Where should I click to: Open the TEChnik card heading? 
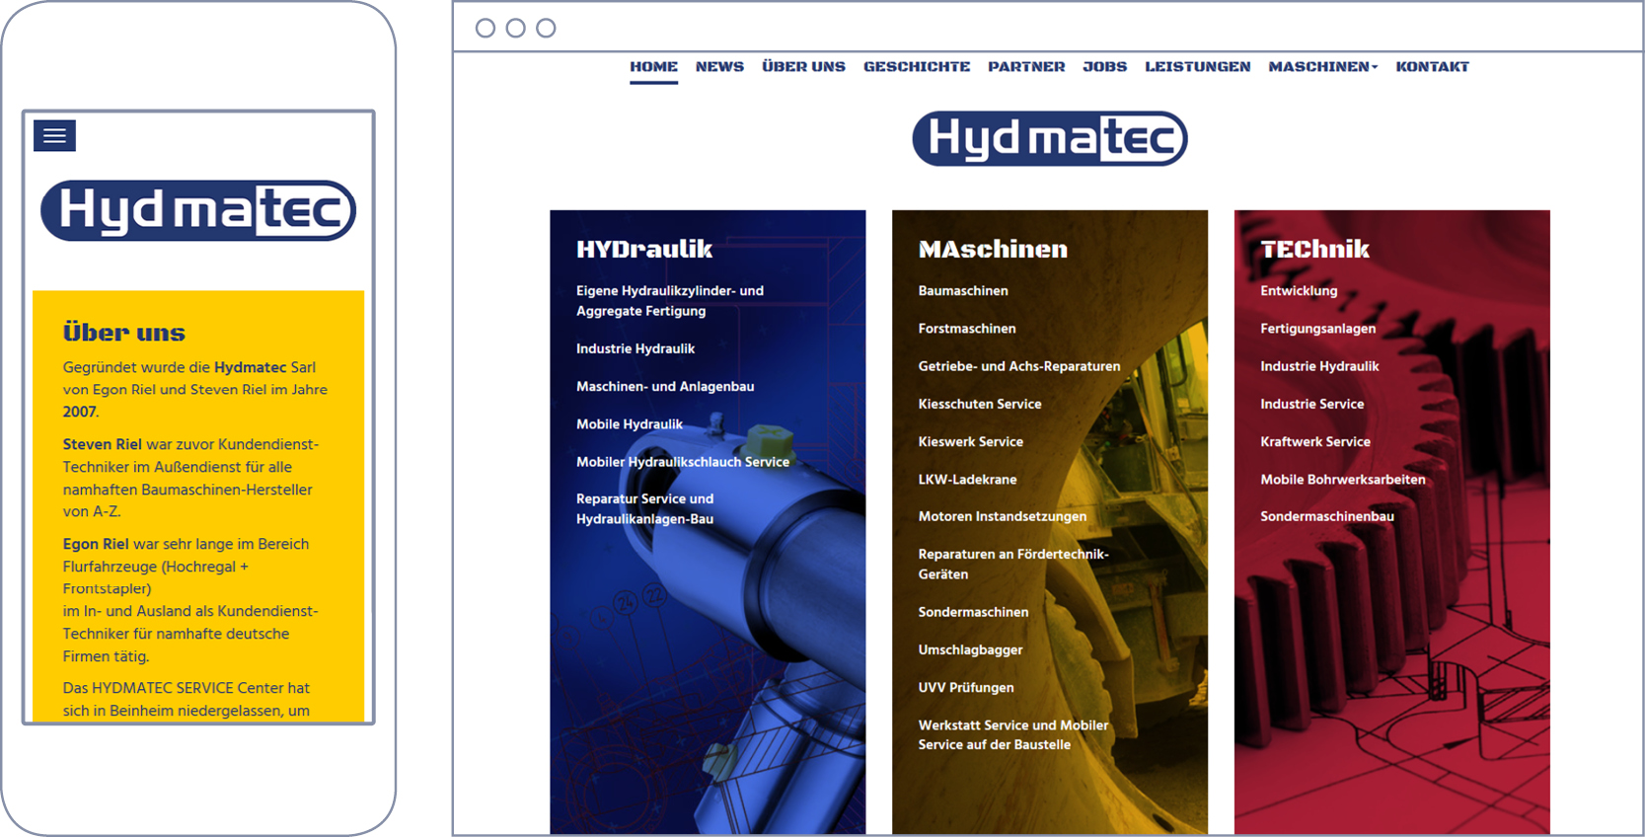[x=1314, y=249]
